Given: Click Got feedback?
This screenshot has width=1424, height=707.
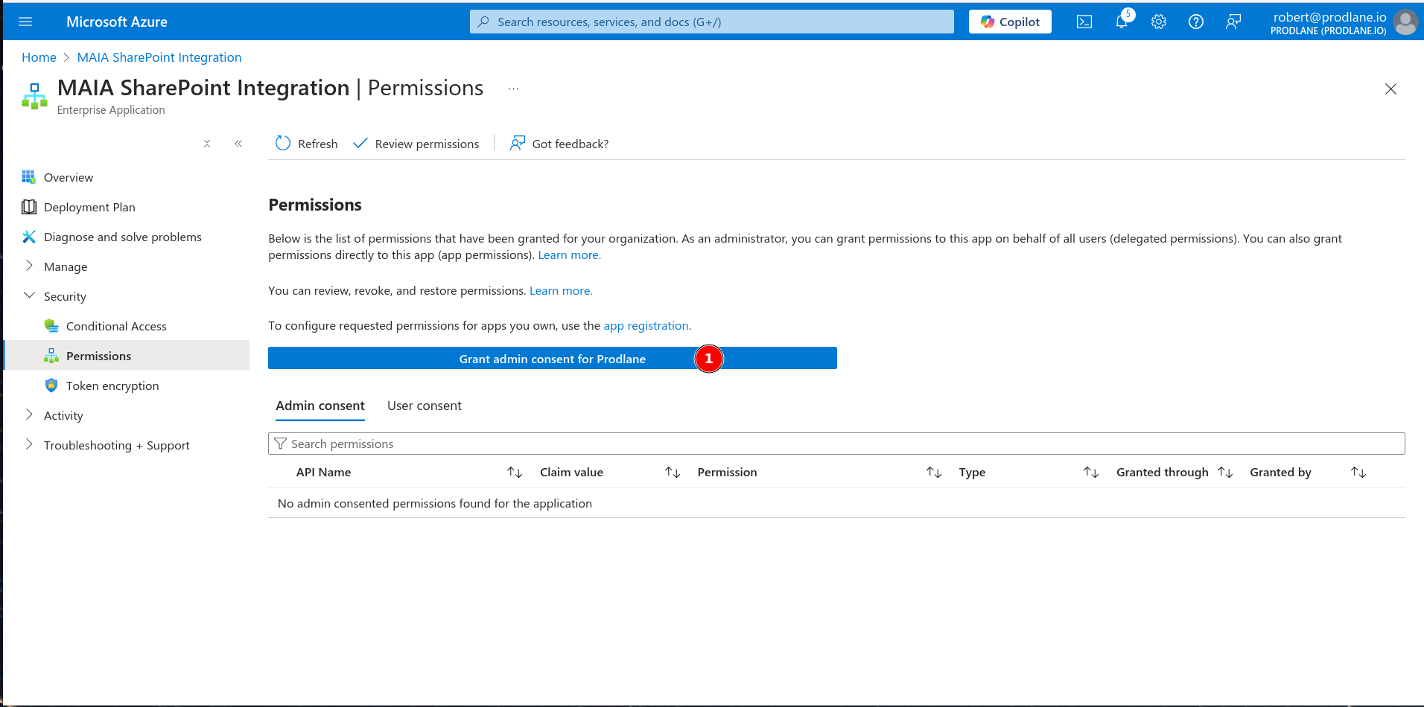Looking at the screenshot, I should coord(559,144).
